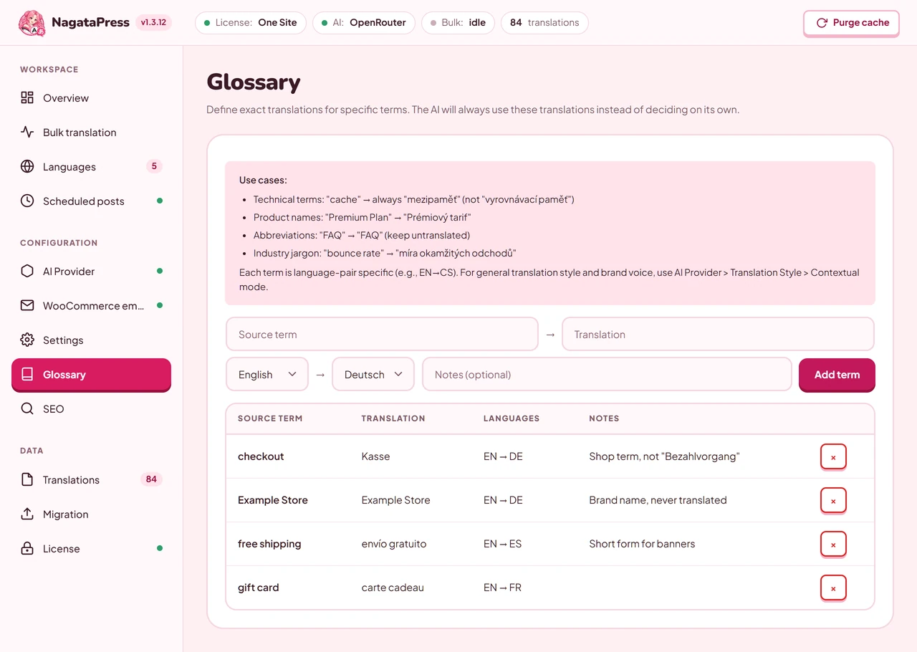Open the SEO page
The height and width of the screenshot is (652, 917).
pyautogui.click(x=91, y=409)
